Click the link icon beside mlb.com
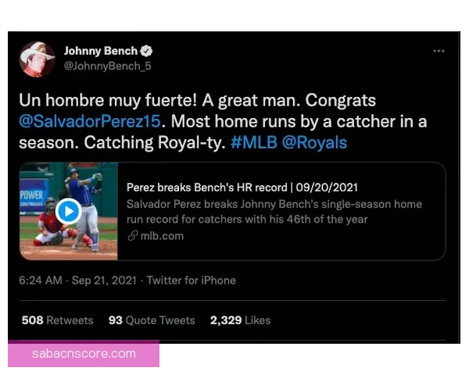Image resolution: width=469 pixels, height=375 pixels. pyautogui.click(x=132, y=235)
